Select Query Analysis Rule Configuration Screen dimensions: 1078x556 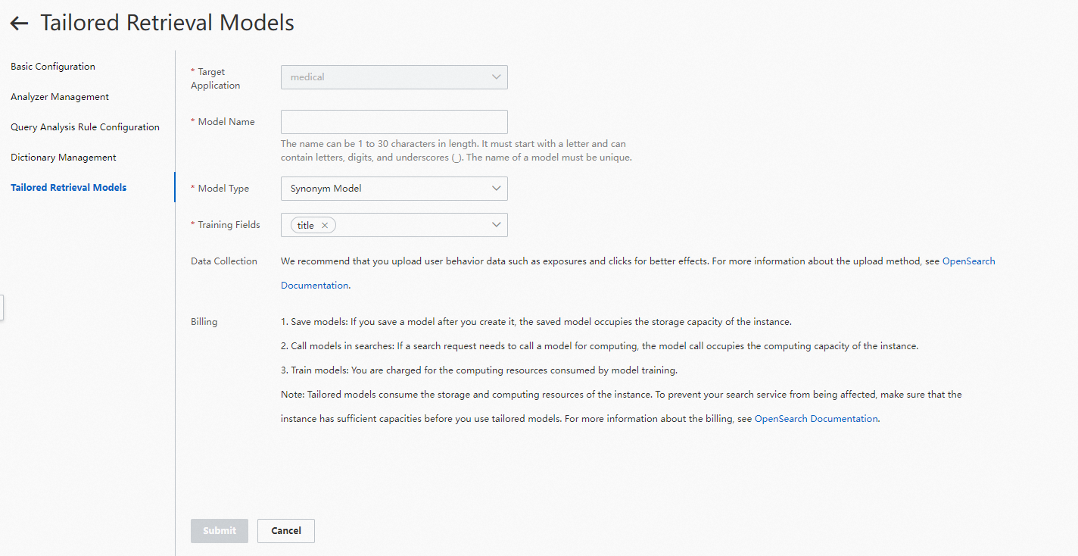click(x=85, y=127)
